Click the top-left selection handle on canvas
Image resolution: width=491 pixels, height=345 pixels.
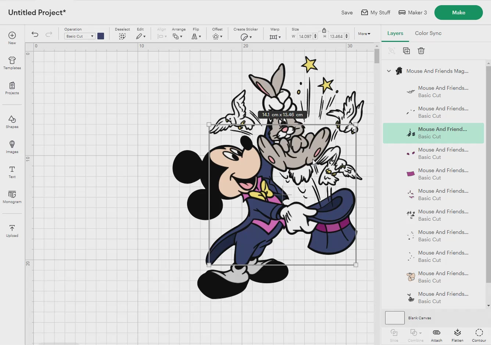tap(209, 125)
